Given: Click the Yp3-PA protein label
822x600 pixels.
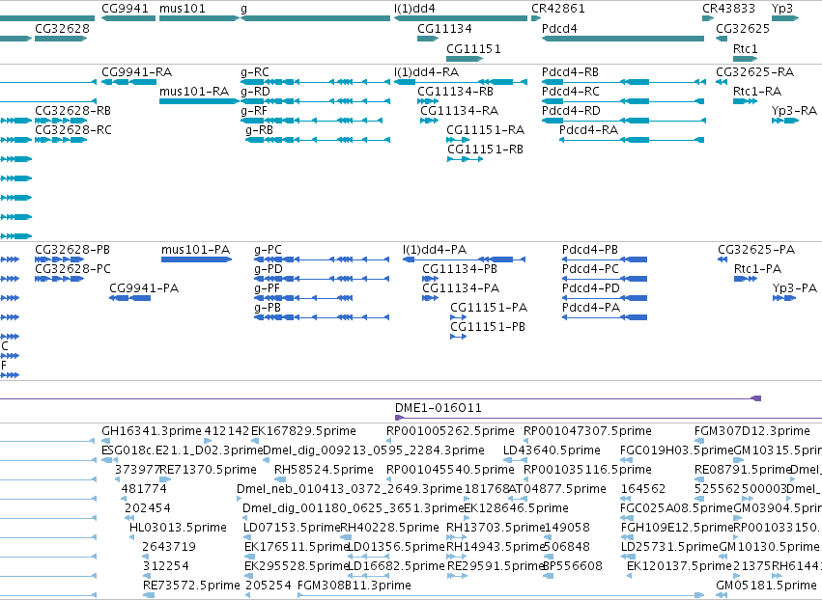Looking at the screenshot, I should pos(795,288).
